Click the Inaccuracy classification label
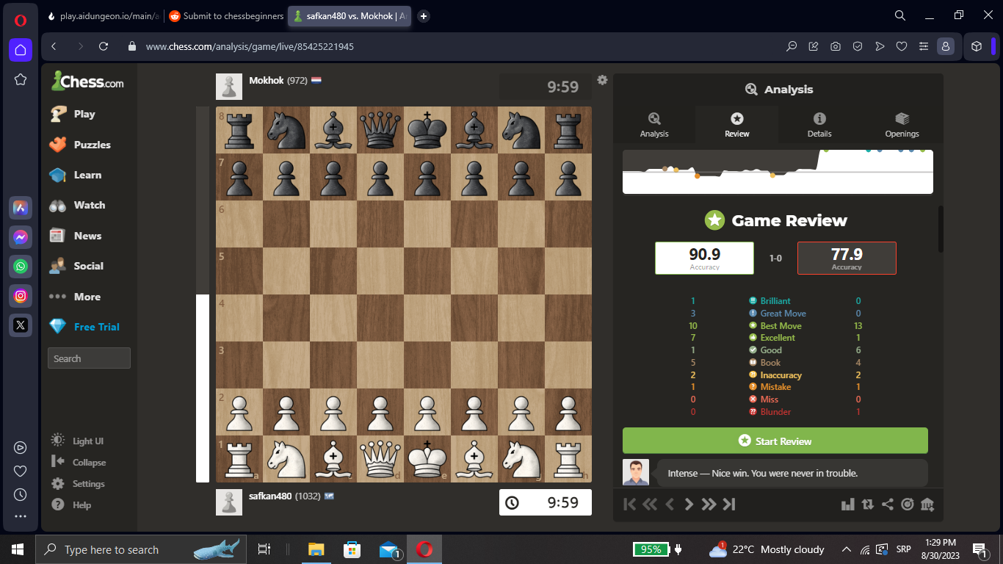Image resolution: width=1003 pixels, height=564 pixels. tap(781, 375)
